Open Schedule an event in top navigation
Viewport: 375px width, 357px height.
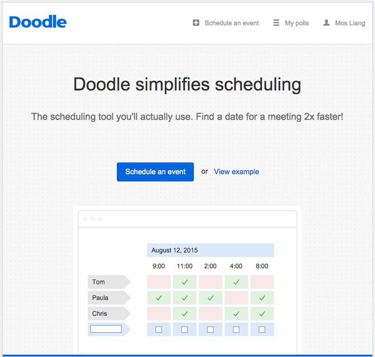pyautogui.click(x=232, y=23)
